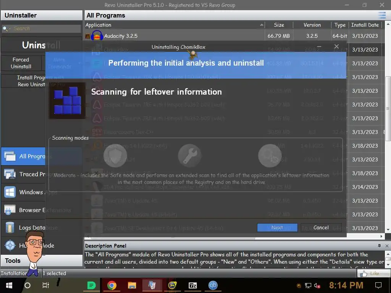Click the program list vertical scrollbar thumb
This screenshot has height=293, width=391.
tap(388, 108)
